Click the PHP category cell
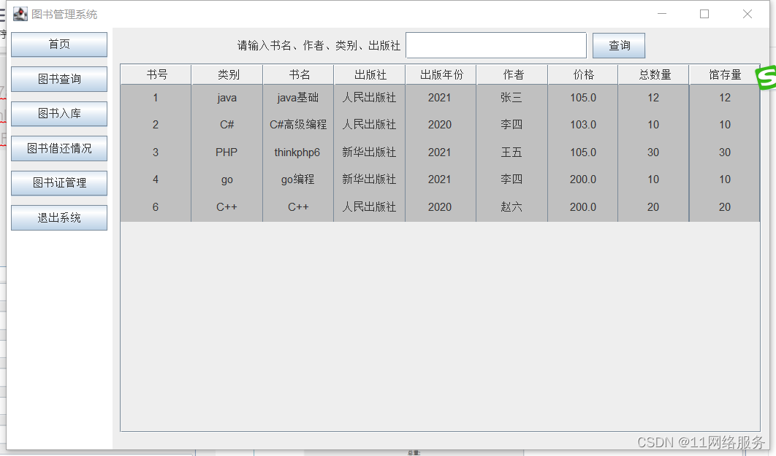The height and width of the screenshot is (456, 776). pyautogui.click(x=227, y=152)
